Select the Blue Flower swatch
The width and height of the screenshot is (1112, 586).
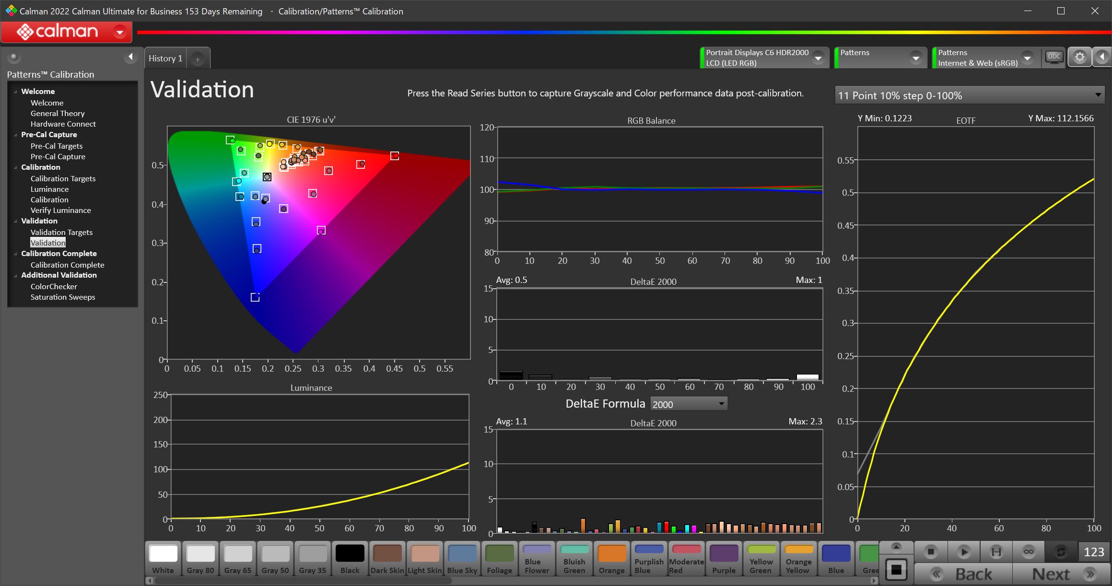click(537, 559)
